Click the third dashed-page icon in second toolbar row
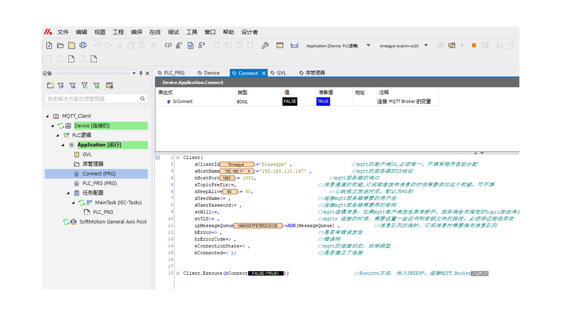Screen dimensions: 561x316 coord(71,59)
